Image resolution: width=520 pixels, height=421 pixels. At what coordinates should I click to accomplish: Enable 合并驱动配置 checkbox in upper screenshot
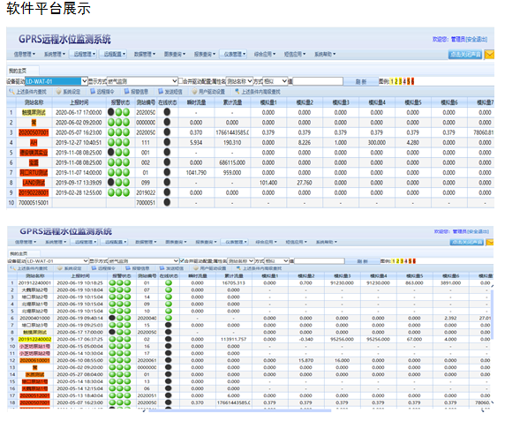pyautogui.click(x=180, y=80)
